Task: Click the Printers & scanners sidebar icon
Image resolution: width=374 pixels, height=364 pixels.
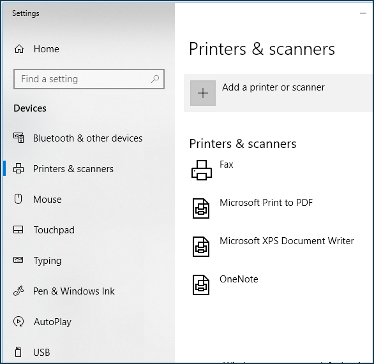Action: pos(19,168)
